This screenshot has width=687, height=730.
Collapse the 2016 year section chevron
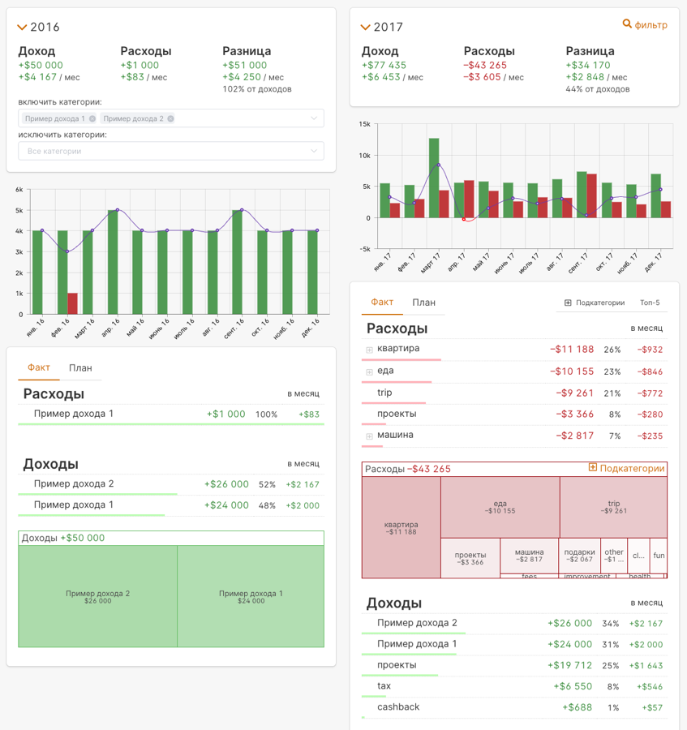pyautogui.click(x=23, y=28)
